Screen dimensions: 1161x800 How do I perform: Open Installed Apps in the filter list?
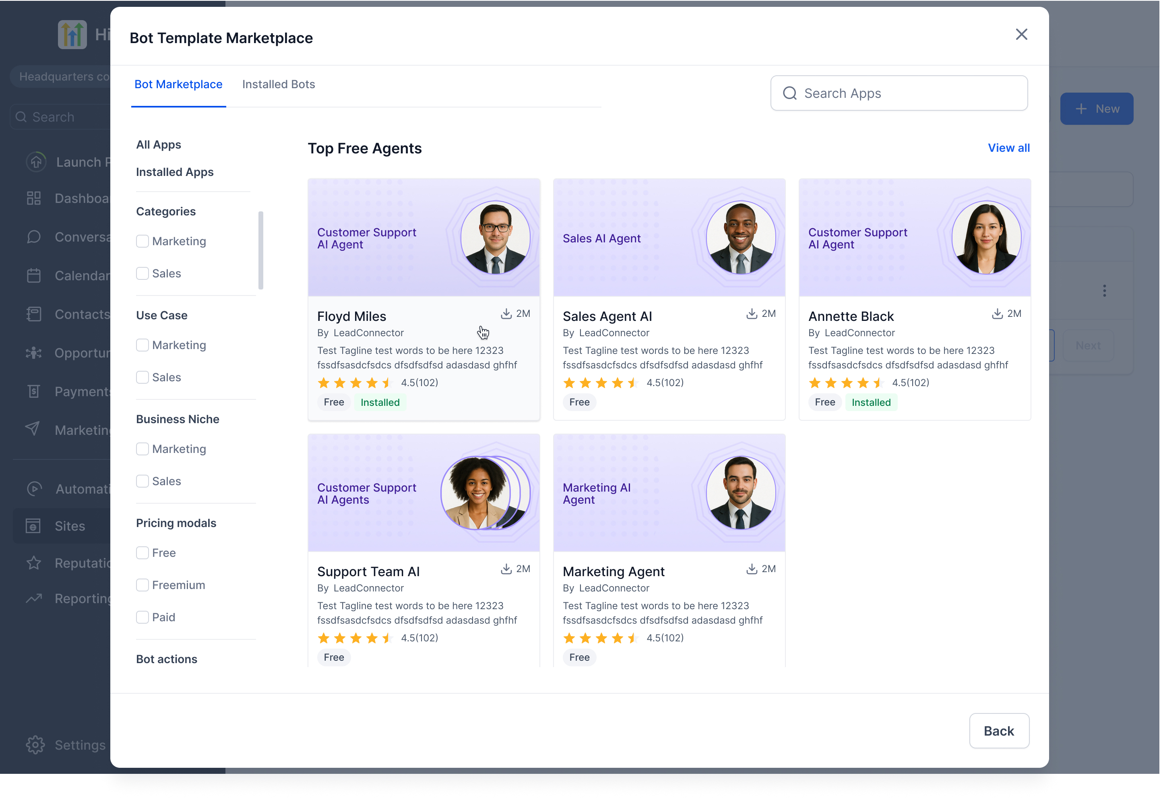175,172
